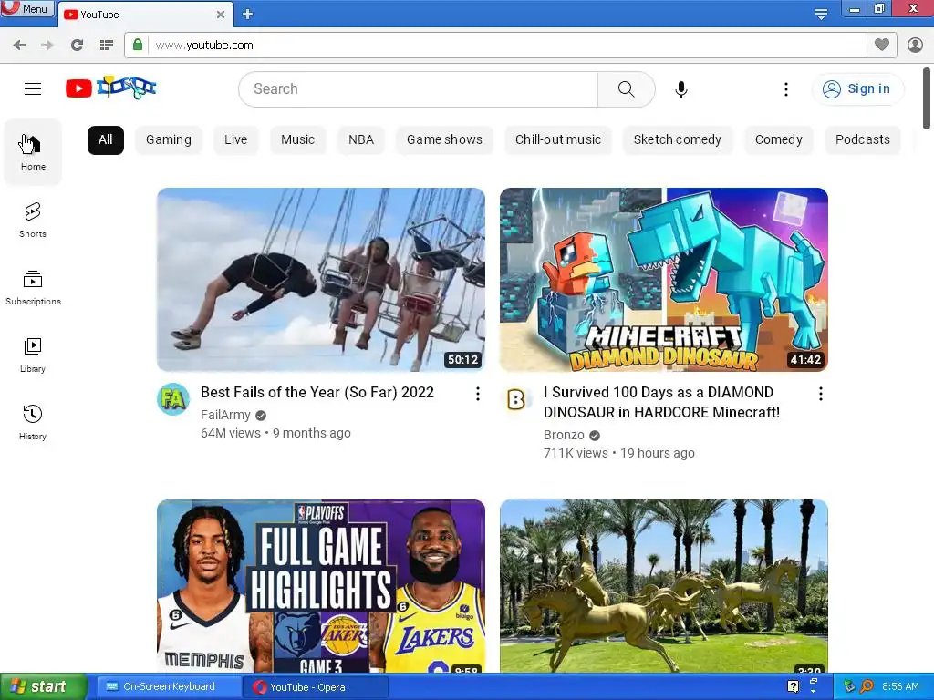Select the All filter chip
934x700 pixels.
click(106, 139)
